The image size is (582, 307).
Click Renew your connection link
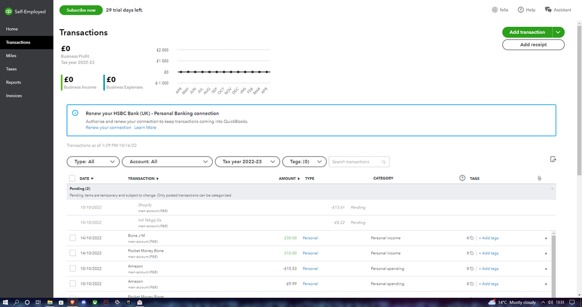point(108,128)
